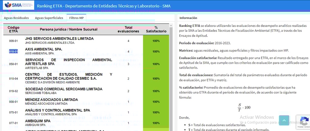Screen dimensions: 310x131
Task: Click the Activar Windows notice
Action: tap(257, 117)
